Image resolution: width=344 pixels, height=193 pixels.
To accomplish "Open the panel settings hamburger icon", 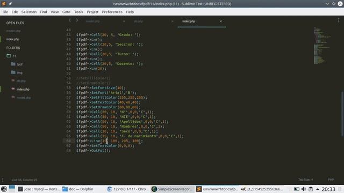I will pyautogui.click(x=340, y=189).
